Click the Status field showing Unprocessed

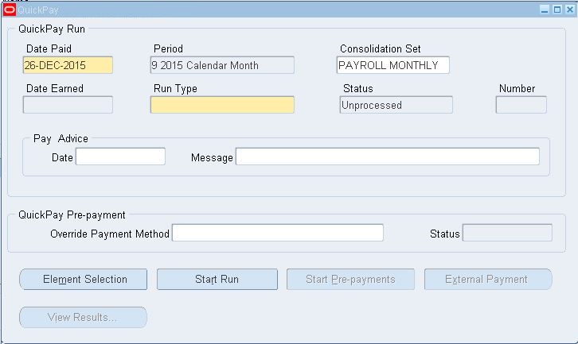(x=396, y=105)
